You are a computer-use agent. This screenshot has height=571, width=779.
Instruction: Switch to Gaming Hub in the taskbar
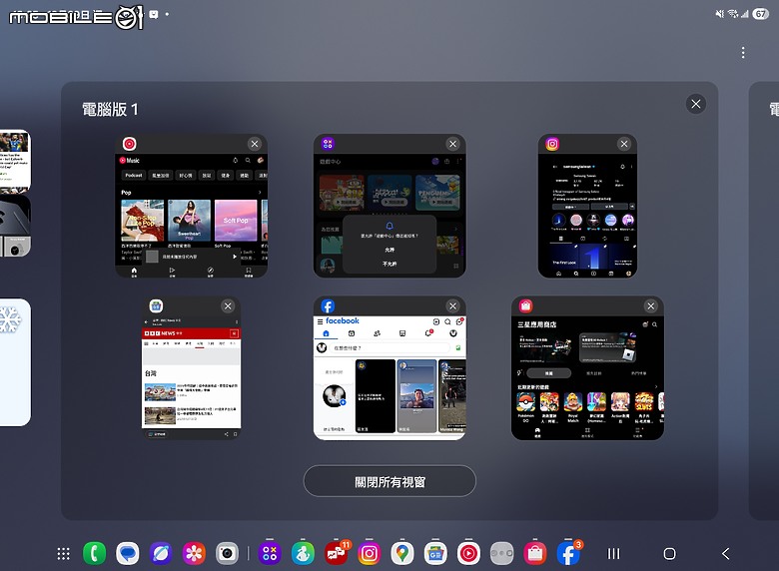270,554
